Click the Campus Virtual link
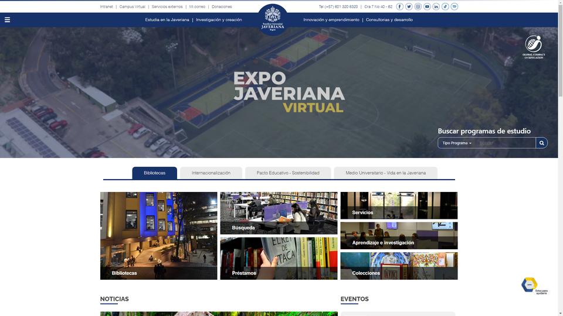 tap(132, 6)
